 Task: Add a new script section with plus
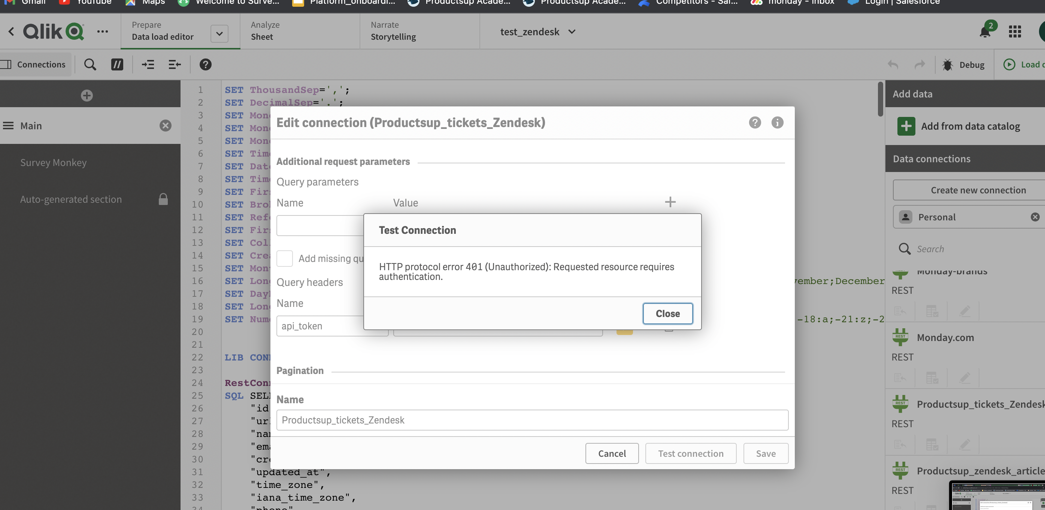pyautogui.click(x=87, y=95)
